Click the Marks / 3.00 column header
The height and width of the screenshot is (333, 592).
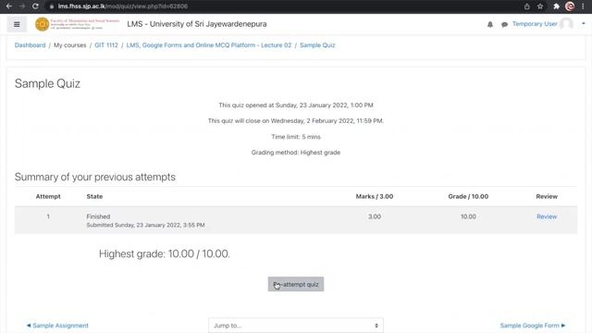coord(374,196)
